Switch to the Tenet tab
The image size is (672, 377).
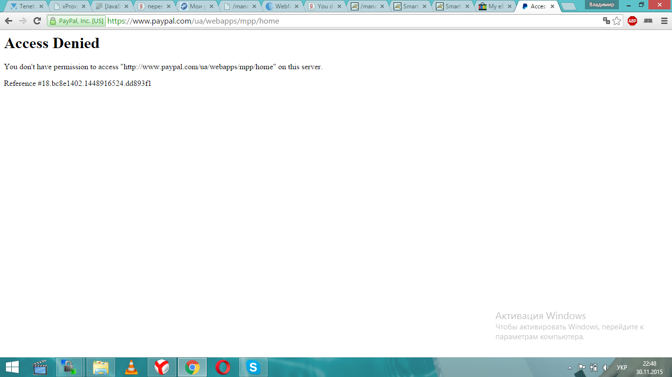(27, 6)
